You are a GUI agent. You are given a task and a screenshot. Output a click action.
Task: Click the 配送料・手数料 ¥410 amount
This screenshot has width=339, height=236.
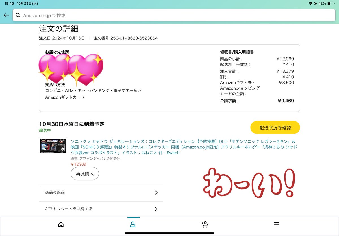point(288,64)
